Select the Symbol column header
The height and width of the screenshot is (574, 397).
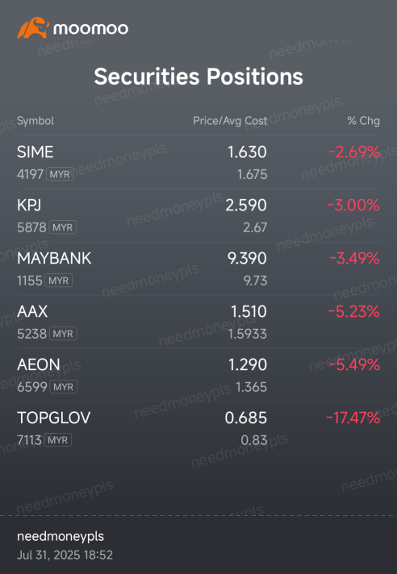36,121
